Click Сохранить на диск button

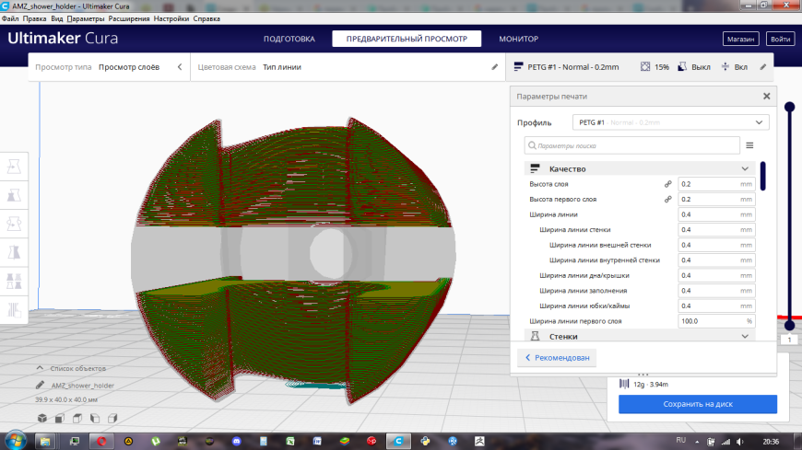click(x=698, y=404)
